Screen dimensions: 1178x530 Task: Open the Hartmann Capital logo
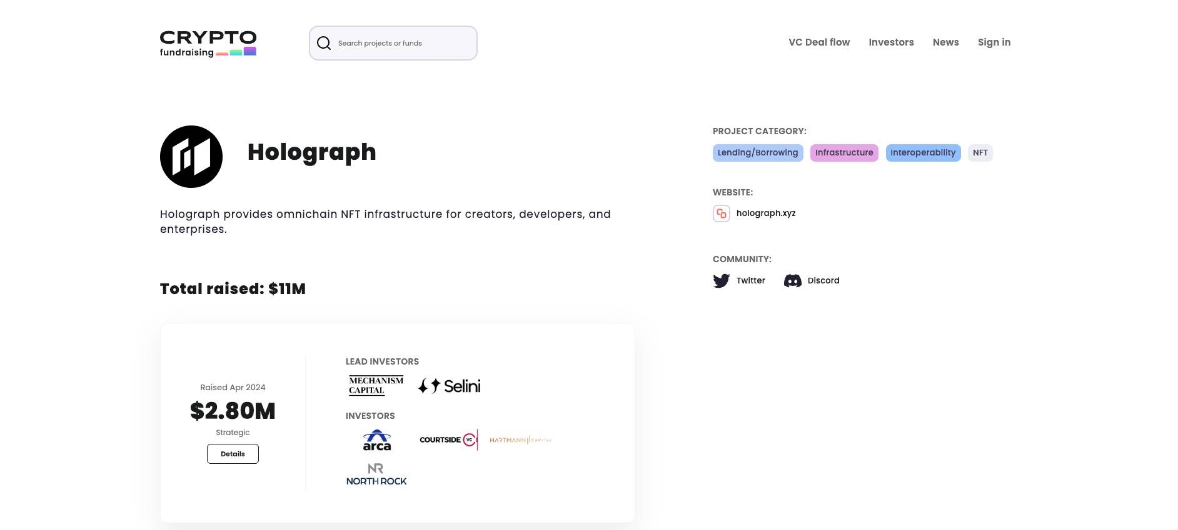[x=520, y=440]
